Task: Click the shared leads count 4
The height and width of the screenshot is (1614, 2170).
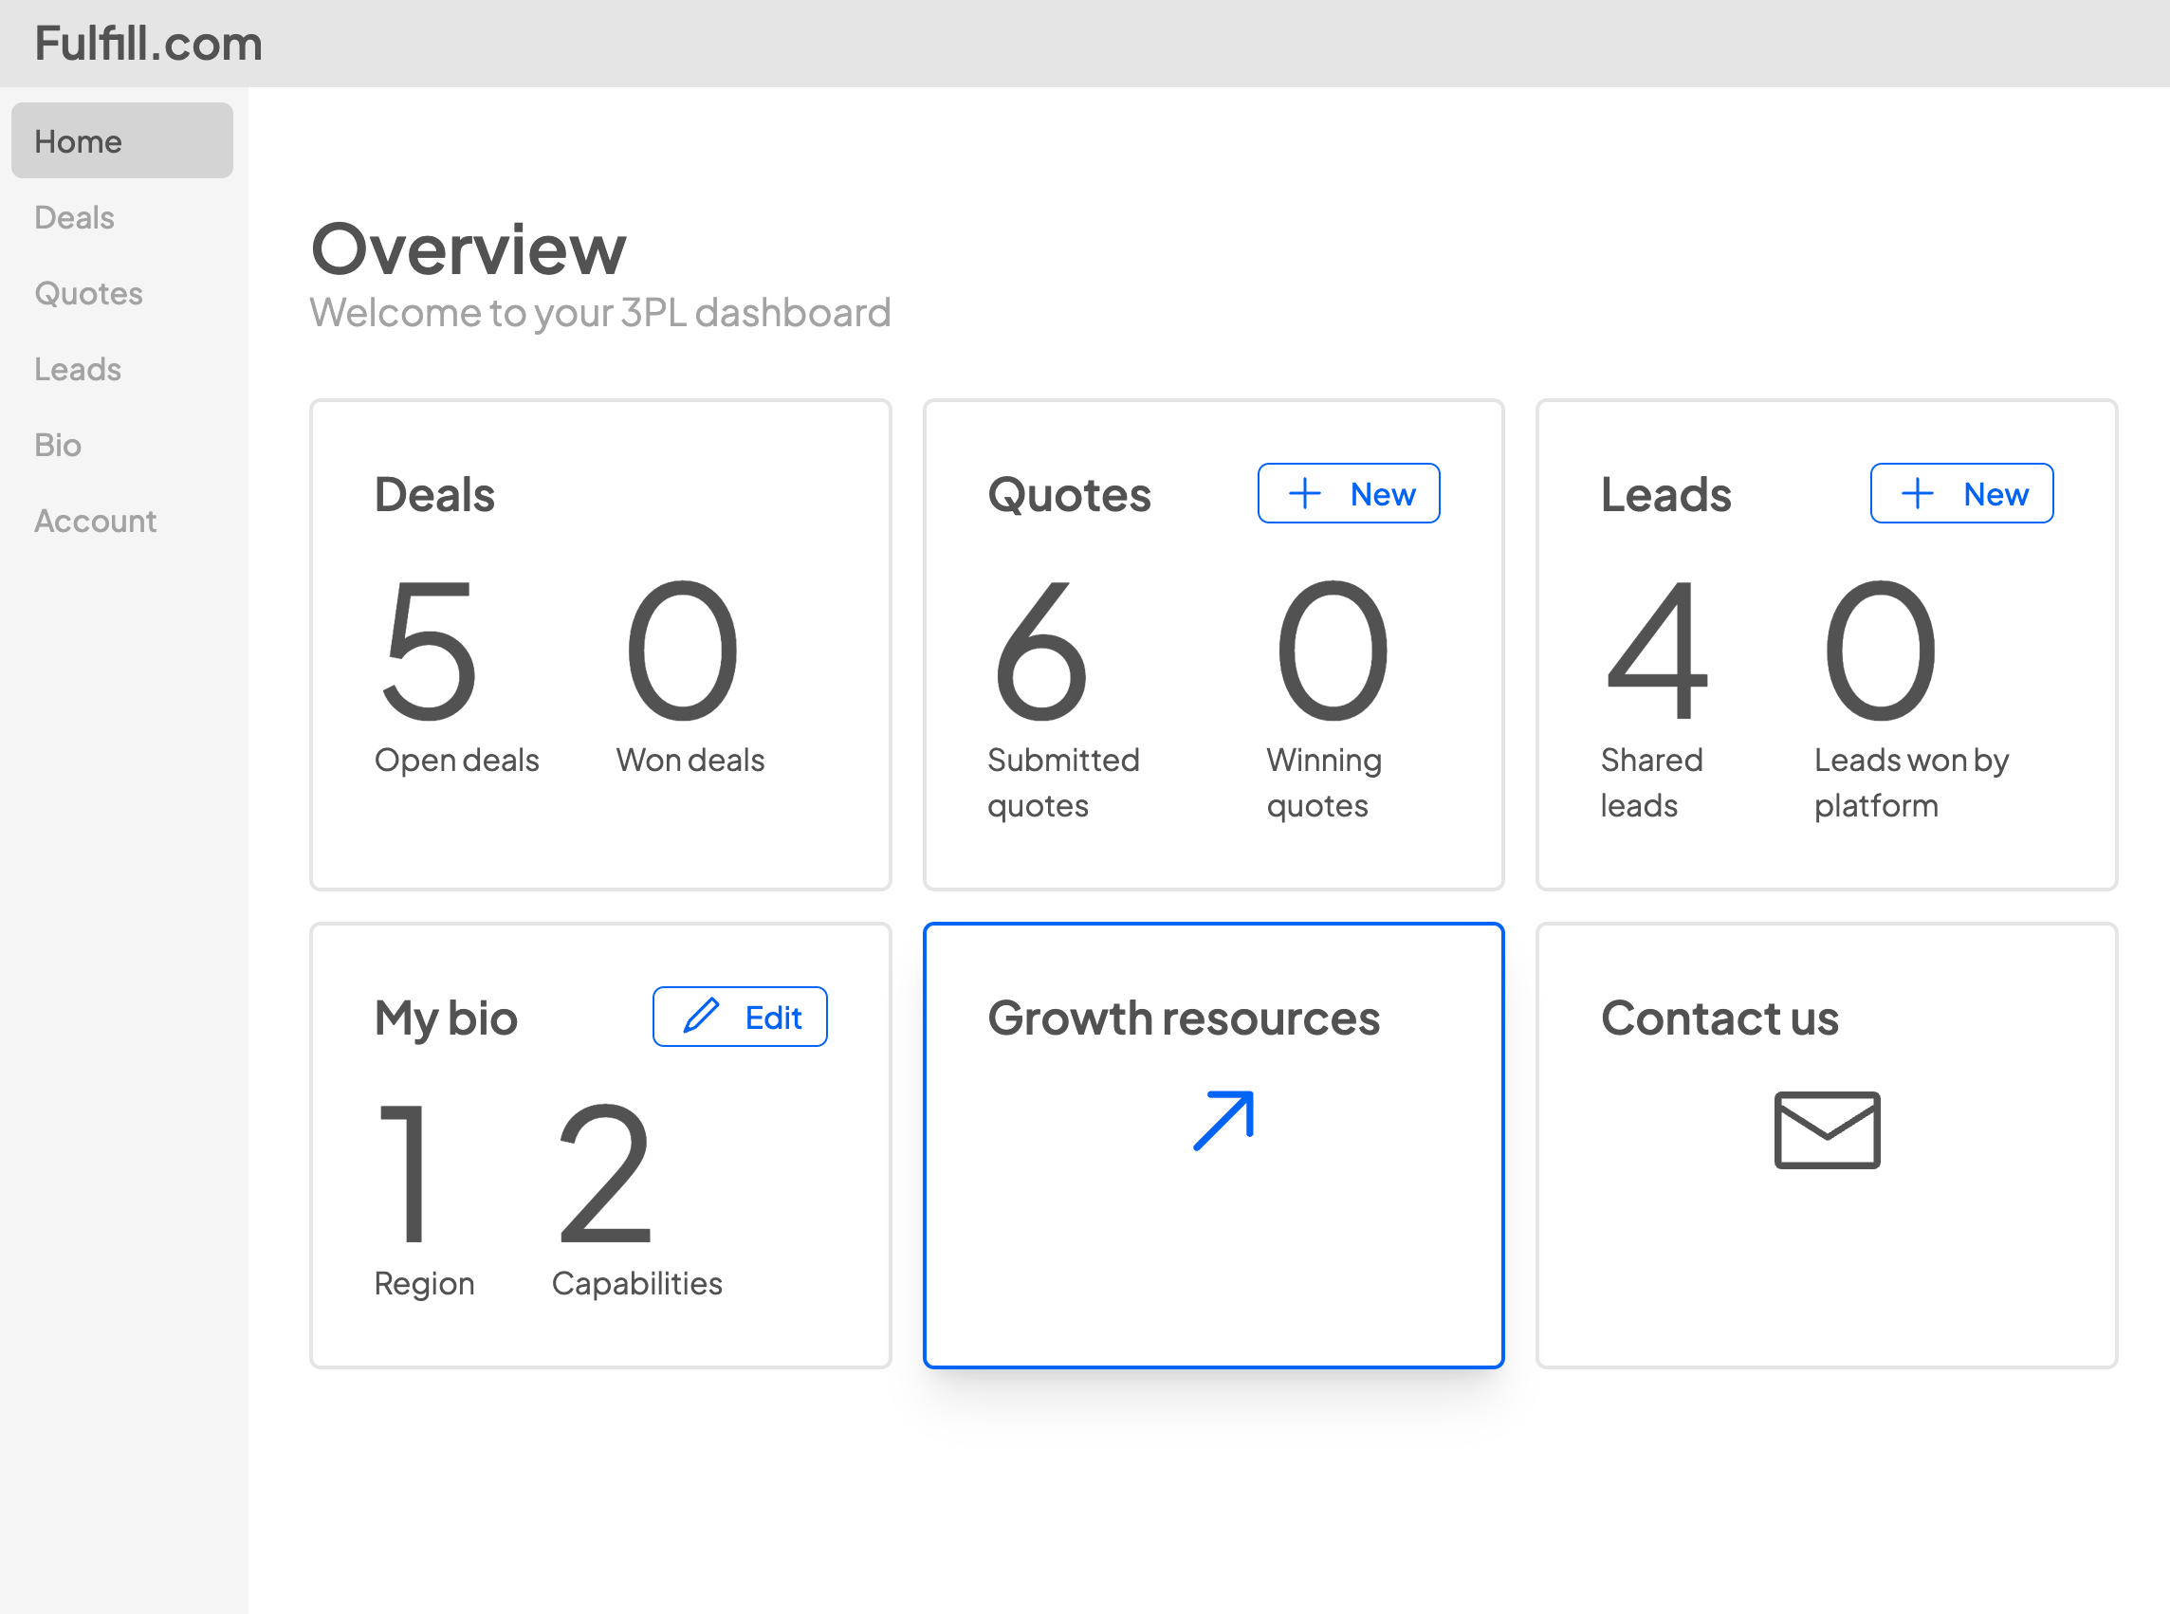Action: [x=1657, y=651]
